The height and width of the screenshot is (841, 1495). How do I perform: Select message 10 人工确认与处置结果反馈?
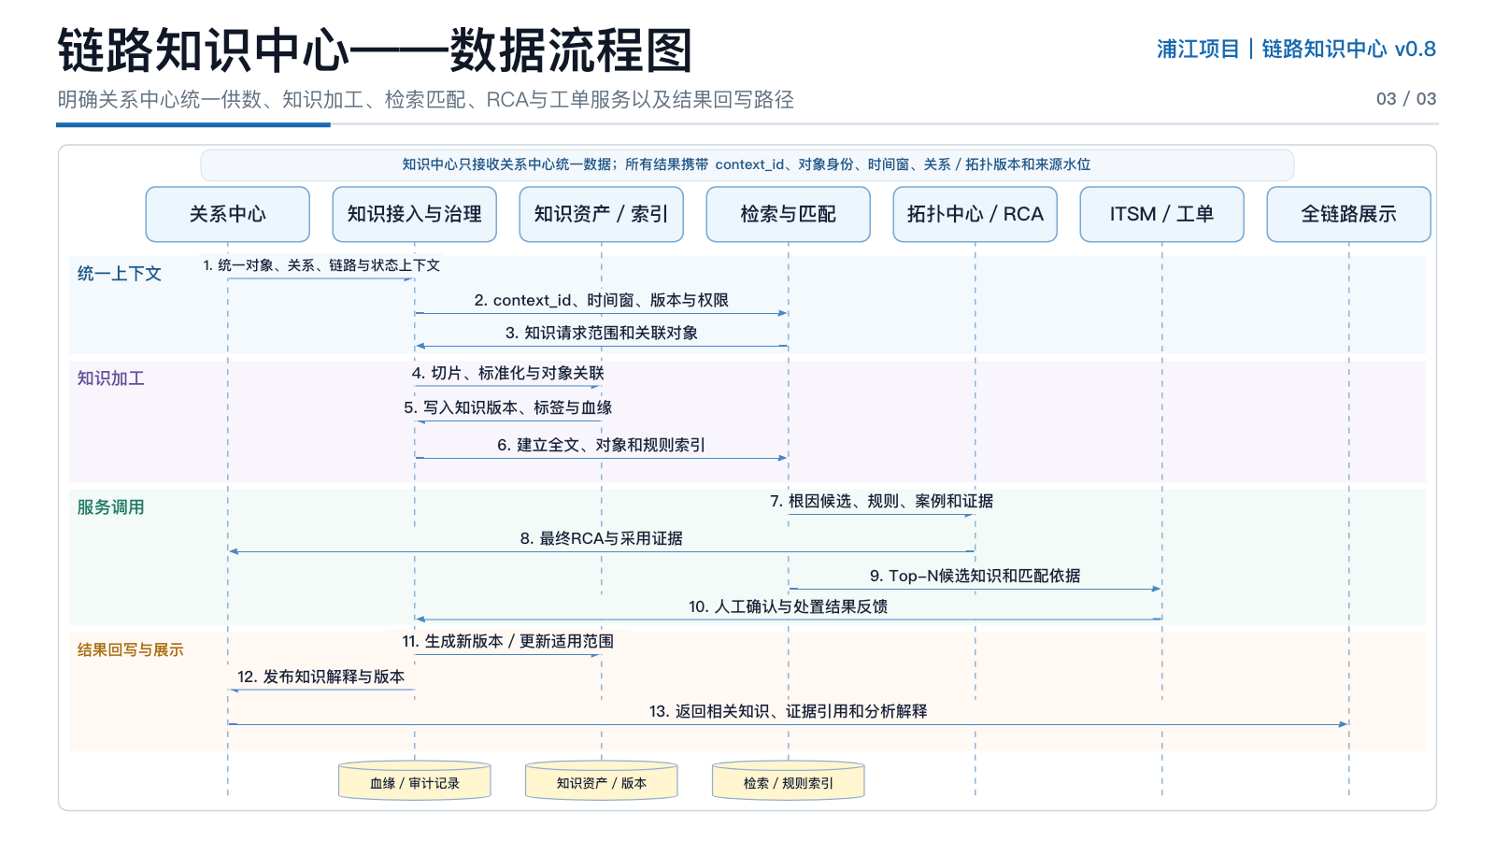click(788, 606)
